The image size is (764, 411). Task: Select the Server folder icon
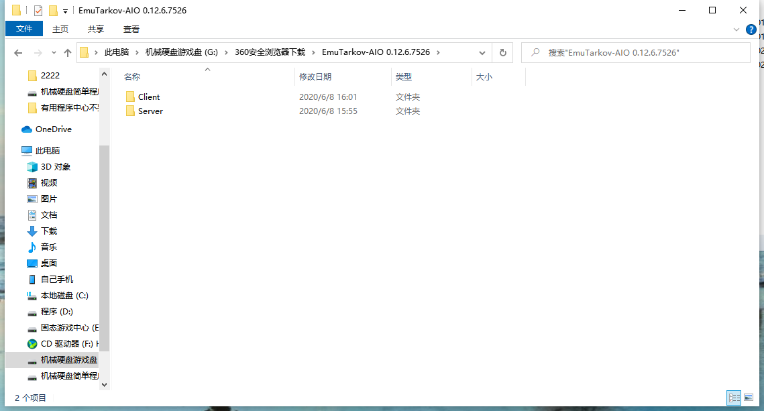[x=130, y=111]
